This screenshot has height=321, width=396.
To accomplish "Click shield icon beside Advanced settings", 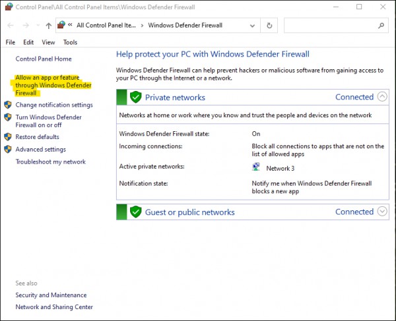I will [x=8, y=149].
